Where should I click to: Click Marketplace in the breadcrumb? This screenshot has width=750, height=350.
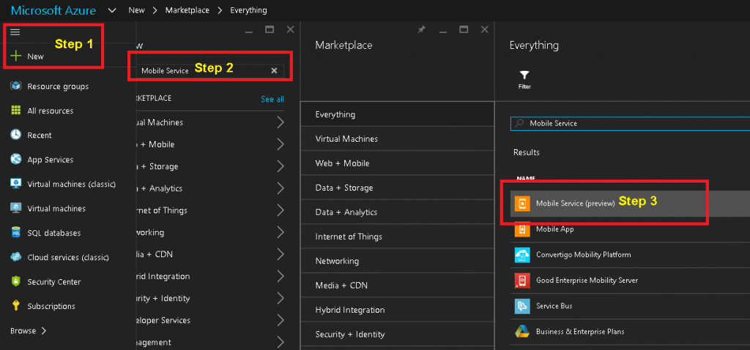click(187, 10)
